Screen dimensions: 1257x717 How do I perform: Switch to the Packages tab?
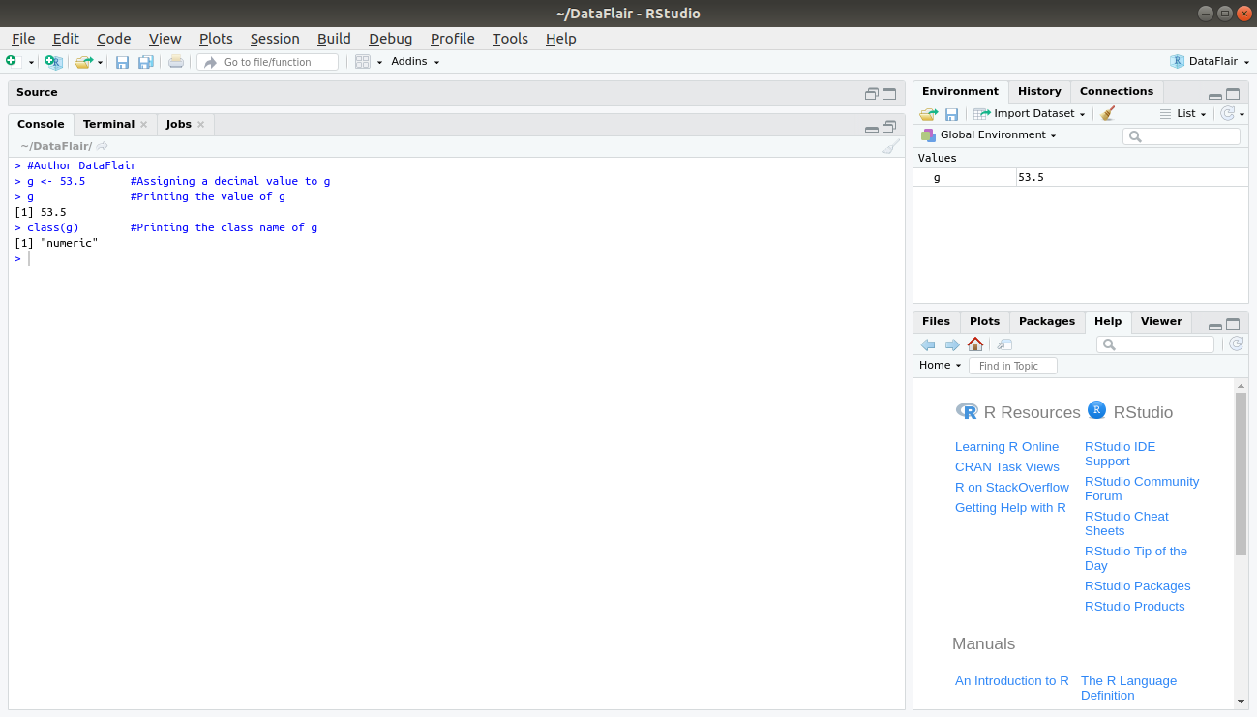point(1047,321)
